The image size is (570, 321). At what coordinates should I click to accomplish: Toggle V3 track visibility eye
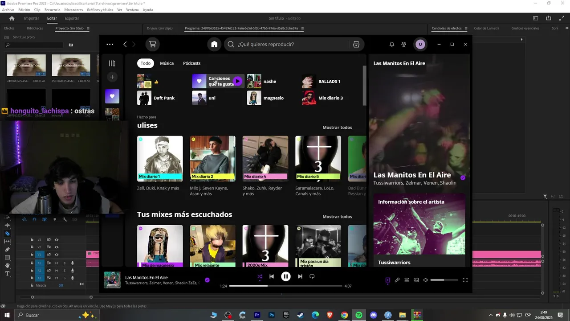[57, 240]
